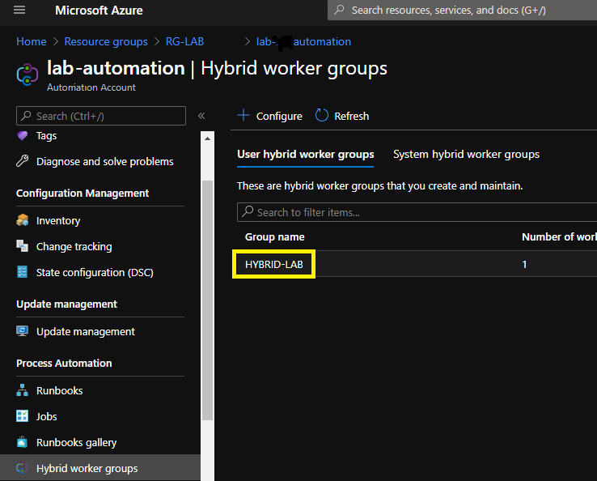Focus the sidebar Search (Ctrl+/) field
Image resolution: width=597 pixels, height=481 pixels.
[101, 116]
